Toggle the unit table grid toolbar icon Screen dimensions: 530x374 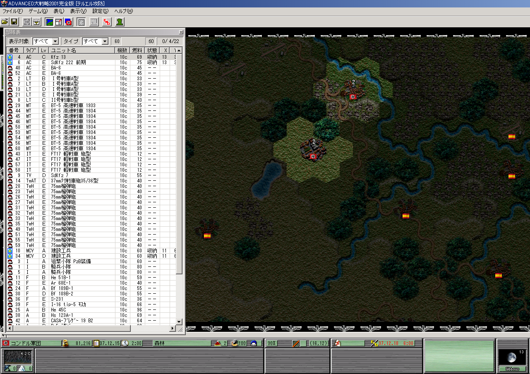click(x=81, y=22)
